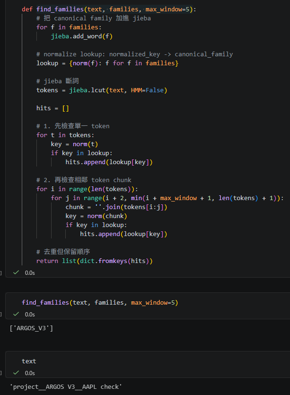This screenshot has height=395, width=290.
Task: Click the chunk = ''.join(tokens[i:j]) line
Action: [x=117, y=207]
